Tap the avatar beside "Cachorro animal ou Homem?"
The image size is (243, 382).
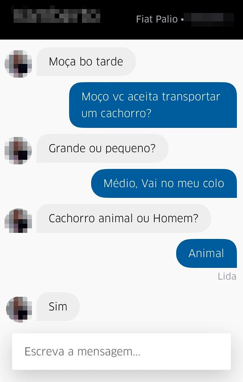point(19,221)
